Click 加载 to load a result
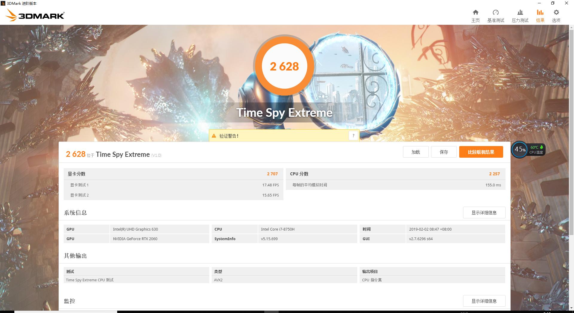 [416, 152]
